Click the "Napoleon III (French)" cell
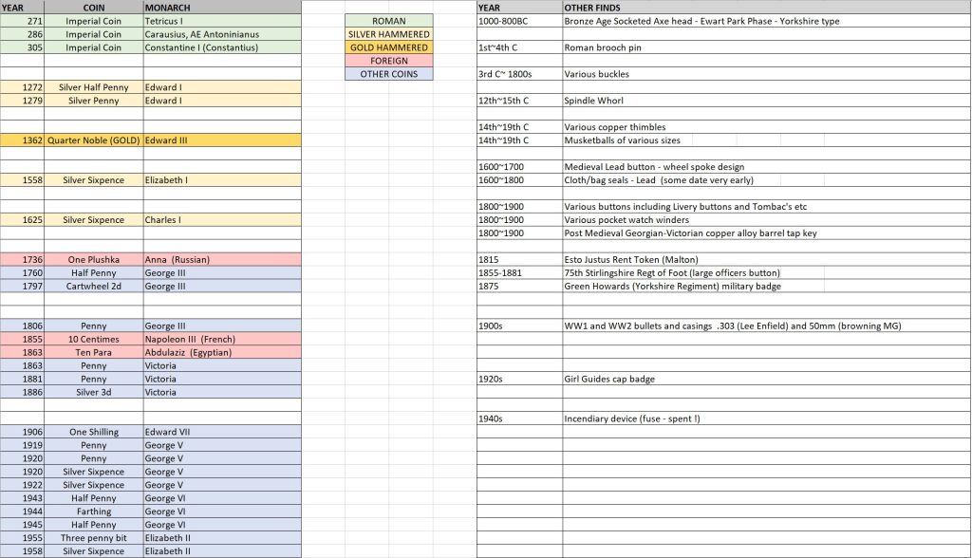Image resolution: width=972 pixels, height=558 pixels. (x=222, y=339)
